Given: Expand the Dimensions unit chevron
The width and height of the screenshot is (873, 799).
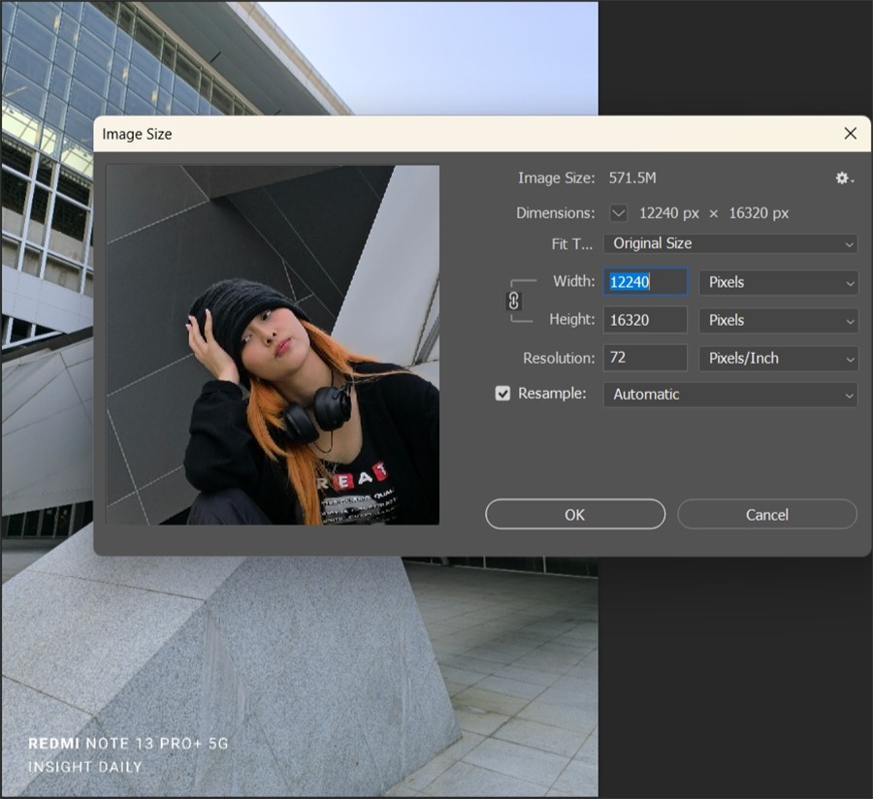Looking at the screenshot, I should (619, 213).
